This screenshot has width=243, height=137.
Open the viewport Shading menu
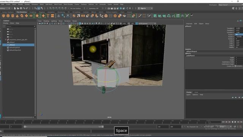click(x=46, y=21)
